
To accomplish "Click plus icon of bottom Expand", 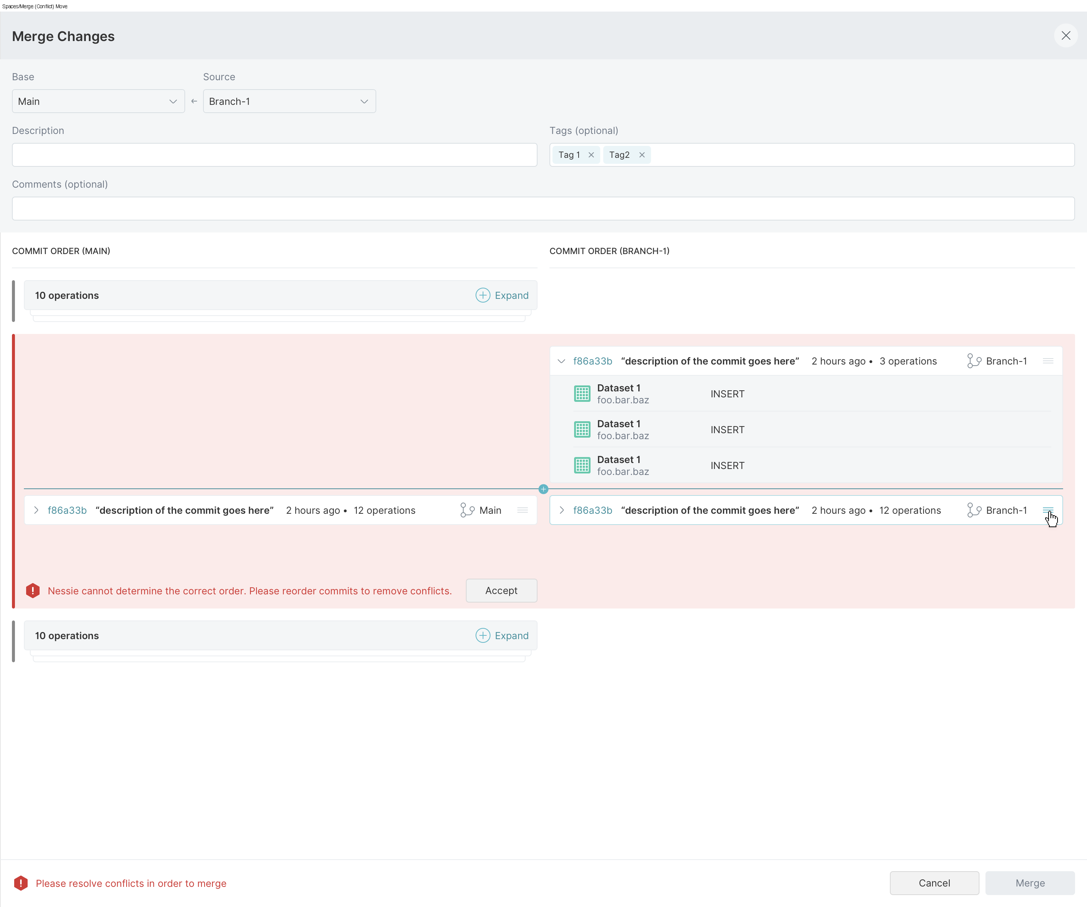I will coord(482,635).
